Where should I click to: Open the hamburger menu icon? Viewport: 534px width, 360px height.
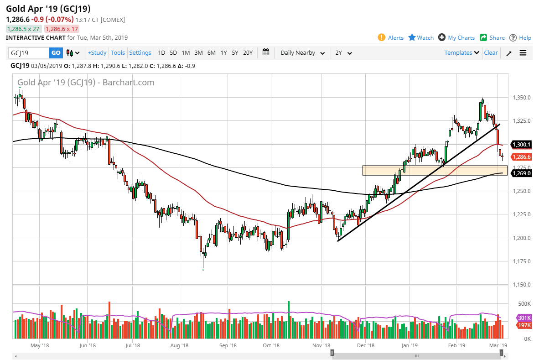pyautogui.click(x=523, y=53)
